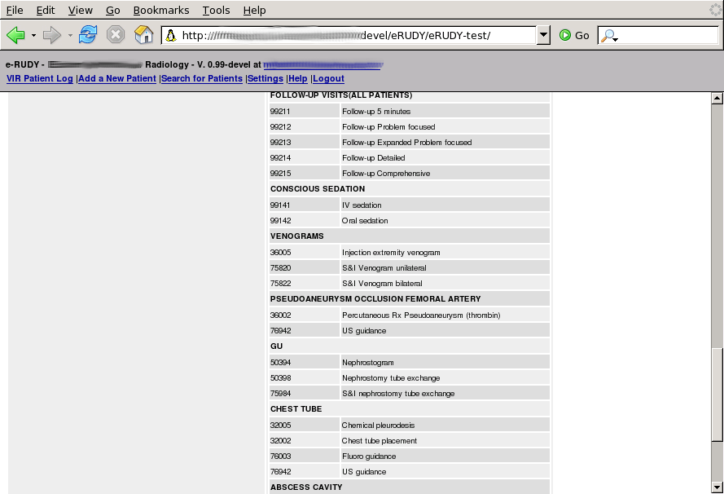Select 'S&I Venogram bilateral' entry
The width and height of the screenshot is (724, 494).
pos(382,284)
